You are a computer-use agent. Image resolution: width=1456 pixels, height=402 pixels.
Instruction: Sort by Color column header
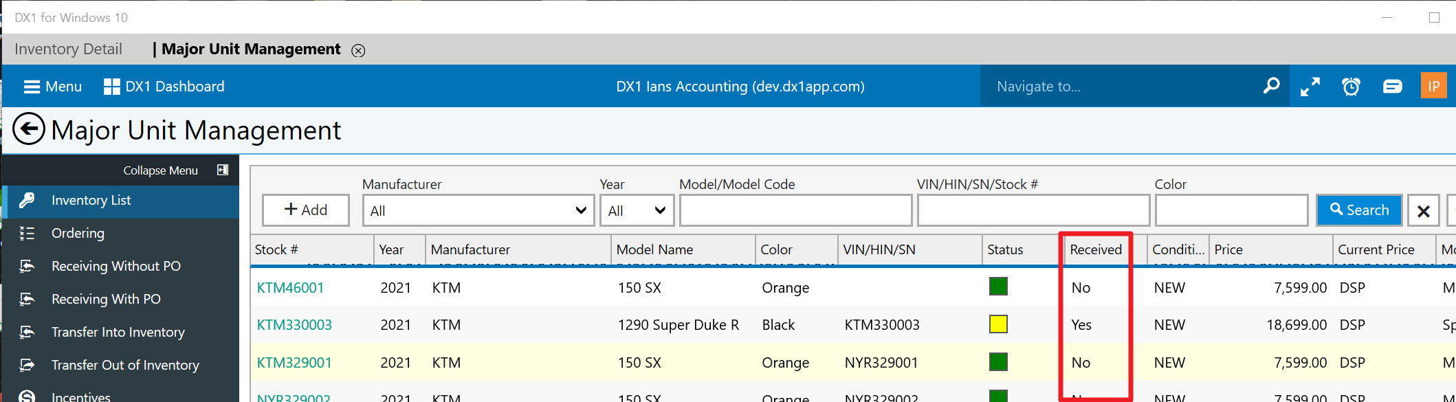(x=797, y=249)
